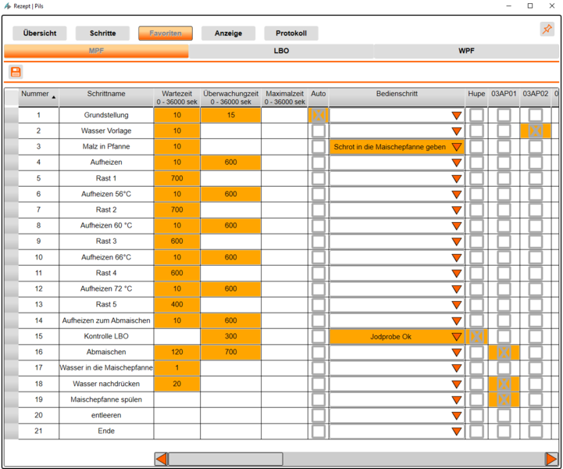Image resolution: width=563 pixels, height=469 pixels.
Task: Click the pin icon at top right
Action: (547, 30)
